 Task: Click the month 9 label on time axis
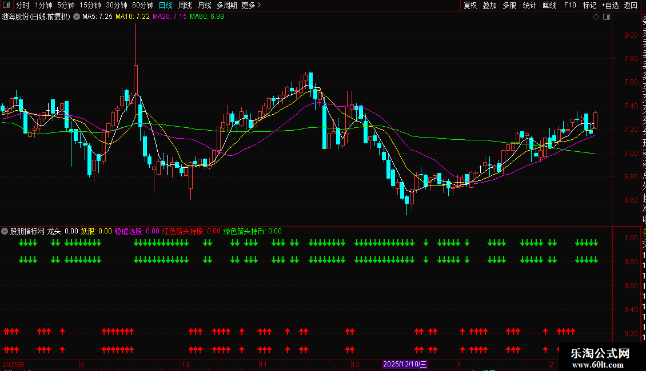(82, 364)
